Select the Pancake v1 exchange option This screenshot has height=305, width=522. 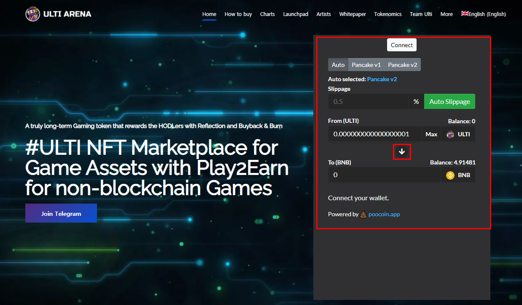click(366, 65)
